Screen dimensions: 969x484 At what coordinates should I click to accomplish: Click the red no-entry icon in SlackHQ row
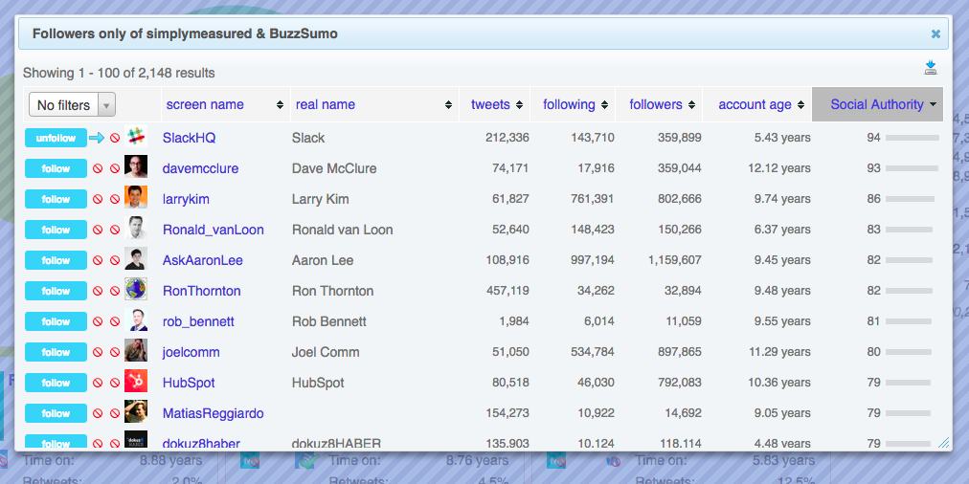pos(115,138)
